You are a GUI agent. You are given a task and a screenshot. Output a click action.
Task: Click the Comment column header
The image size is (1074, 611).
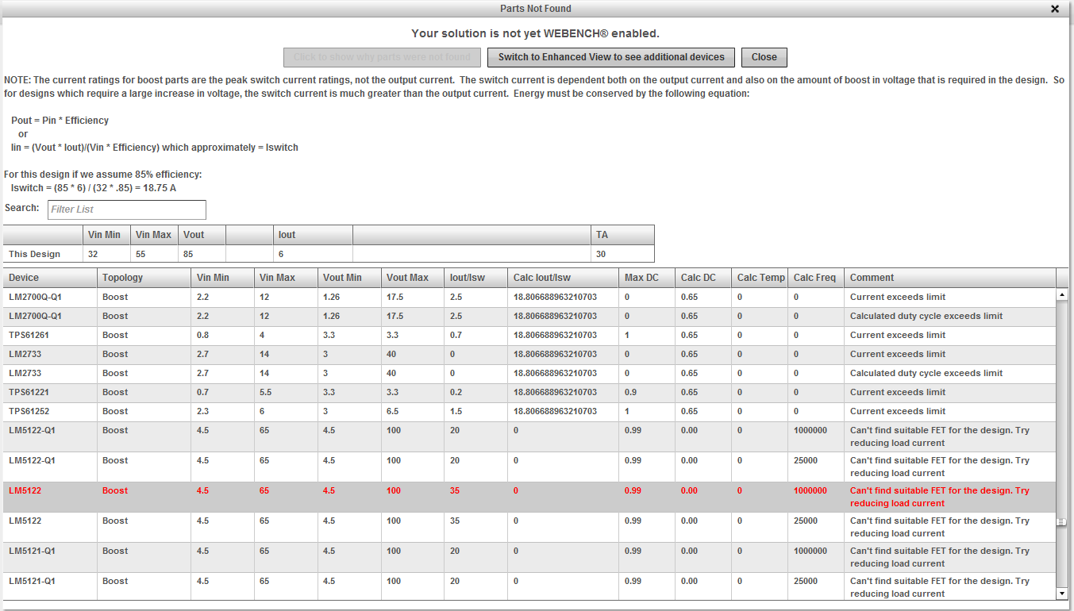950,278
